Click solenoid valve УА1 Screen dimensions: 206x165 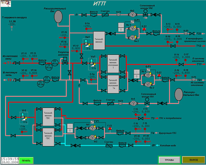[x=147, y=102]
